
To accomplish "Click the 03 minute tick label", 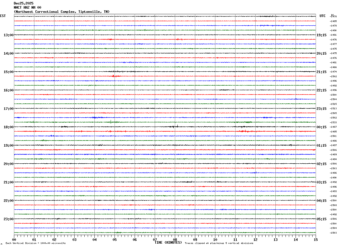I will coord(74,239).
